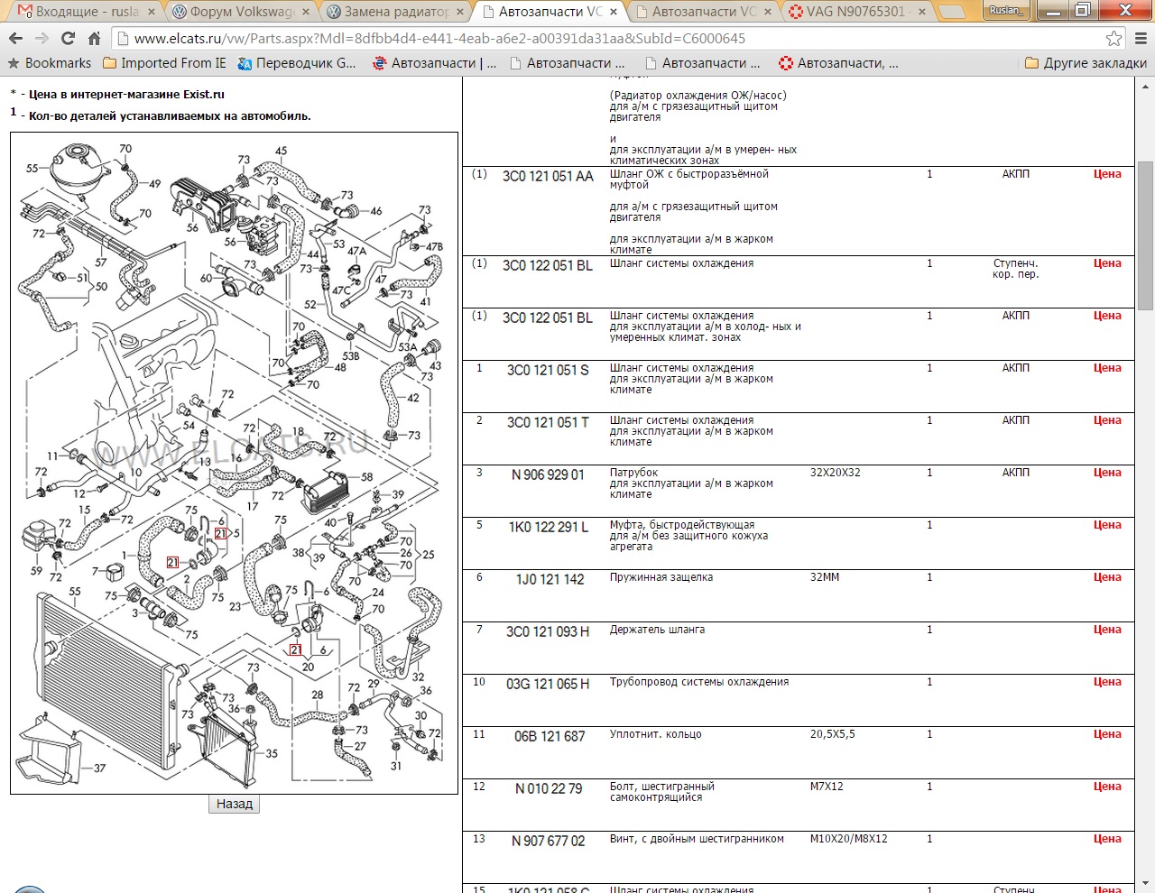The width and height of the screenshot is (1155, 893).
Task: Reload the page with the refresh icon
Action: 68,39
